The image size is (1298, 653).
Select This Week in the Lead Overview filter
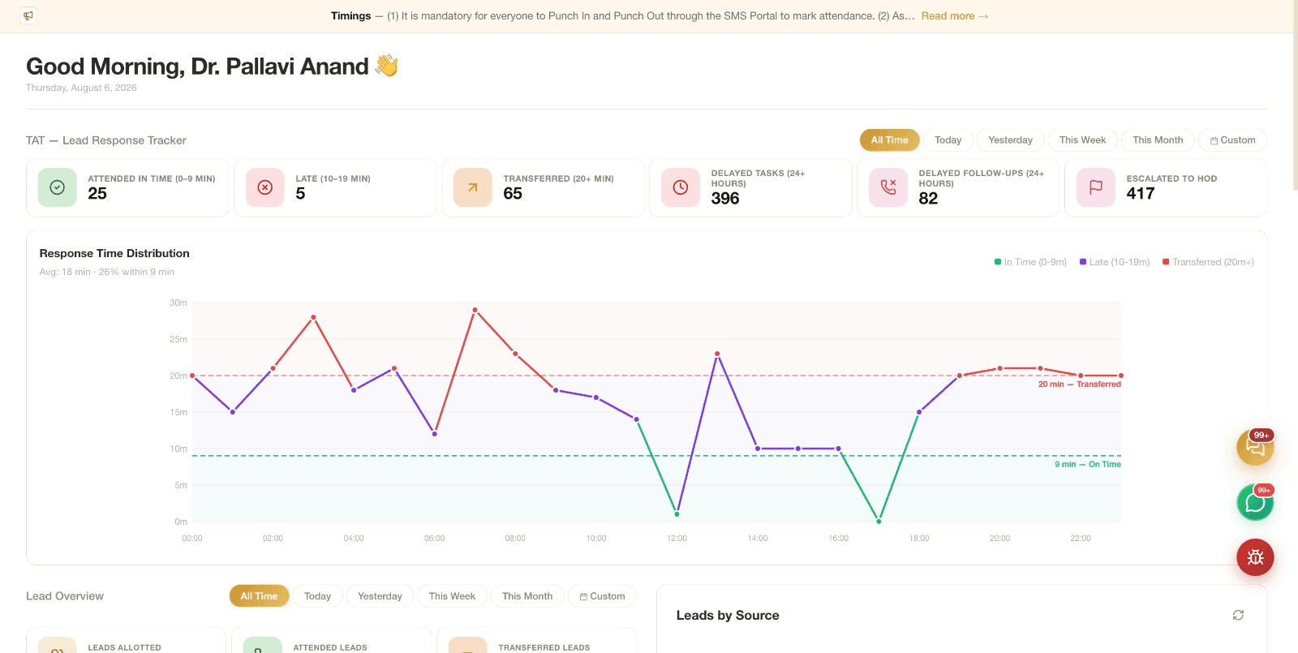coord(452,596)
